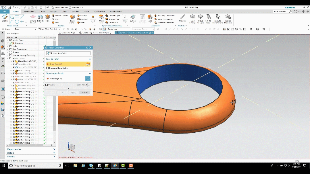Click the Draft command

coord(81,23)
